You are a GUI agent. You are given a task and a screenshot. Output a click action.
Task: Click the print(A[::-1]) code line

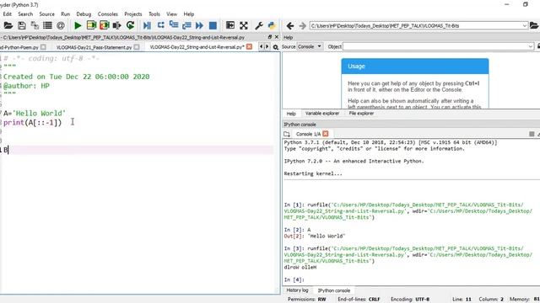click(32, 122)
